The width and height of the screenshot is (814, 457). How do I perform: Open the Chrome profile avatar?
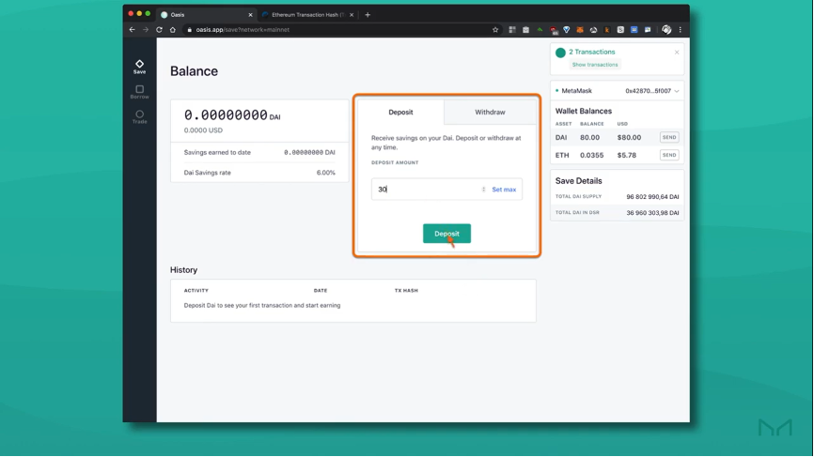(666, 30)
